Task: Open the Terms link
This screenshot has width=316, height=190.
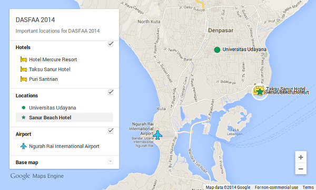Action: 308,187
